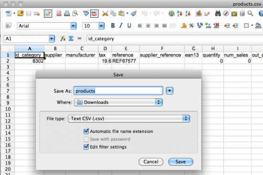Click the Document as E-mail icon

(x=37, y=13)
